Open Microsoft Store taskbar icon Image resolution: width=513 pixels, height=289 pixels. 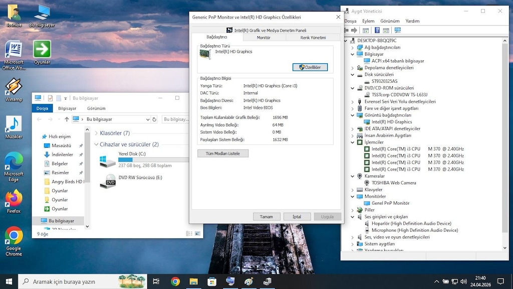click(x=212, y=281)
